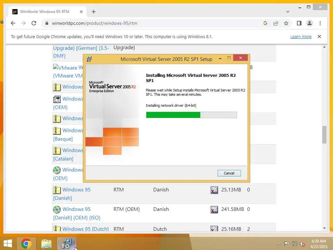The width and height of the screenshot is (333, 250).
Task: Go back in Chrome
Action: (x=13, y=23)
